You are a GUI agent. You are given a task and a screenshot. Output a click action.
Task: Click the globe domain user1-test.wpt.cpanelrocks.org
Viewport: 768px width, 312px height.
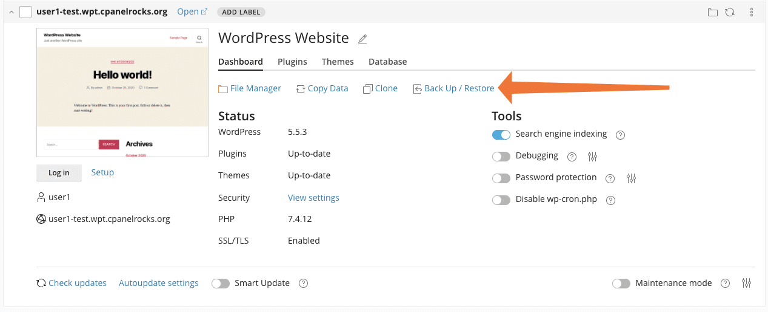pyautogui.click(x=109, y=219)
